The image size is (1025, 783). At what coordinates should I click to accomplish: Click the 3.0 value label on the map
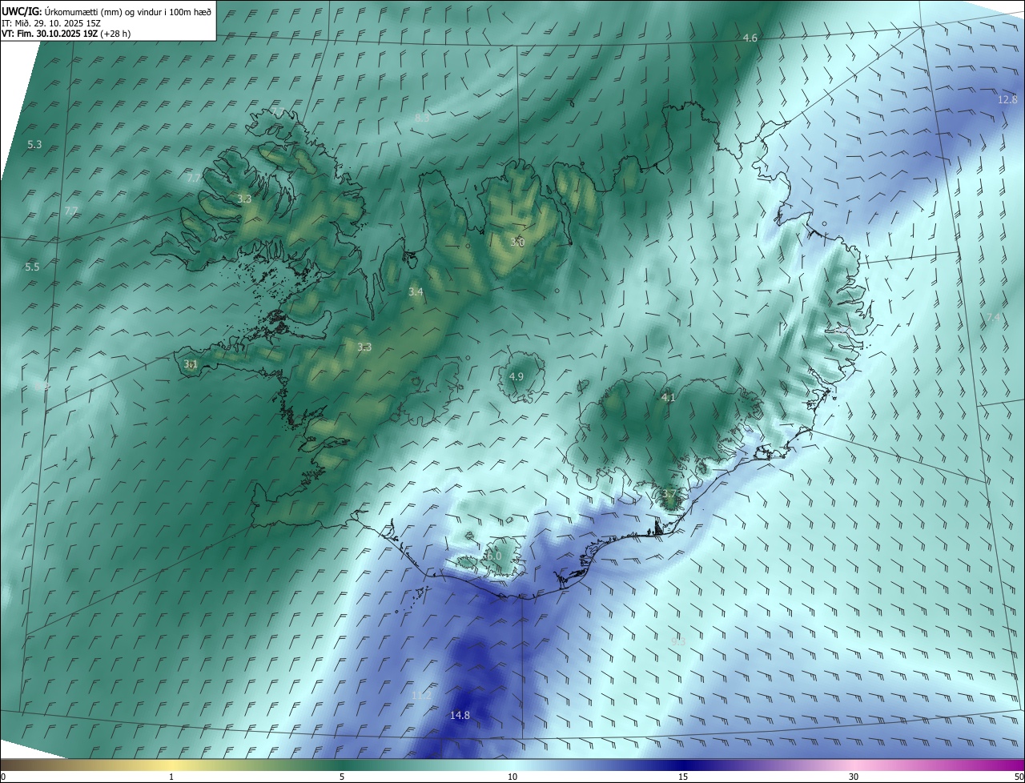tap(517, 242)
